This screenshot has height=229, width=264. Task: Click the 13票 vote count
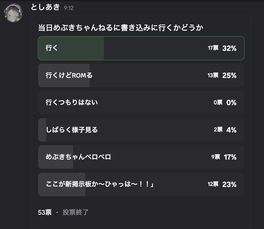click(213, 75)
